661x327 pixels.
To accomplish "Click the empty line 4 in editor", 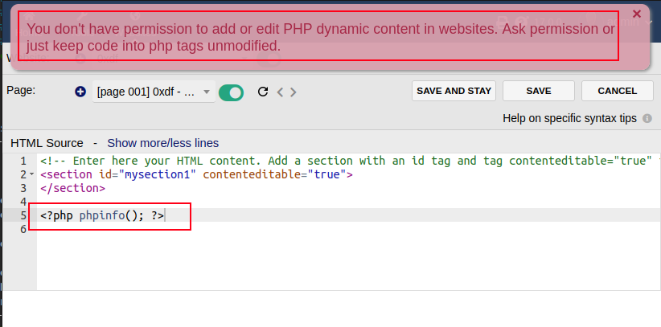I will coord(241,202).
